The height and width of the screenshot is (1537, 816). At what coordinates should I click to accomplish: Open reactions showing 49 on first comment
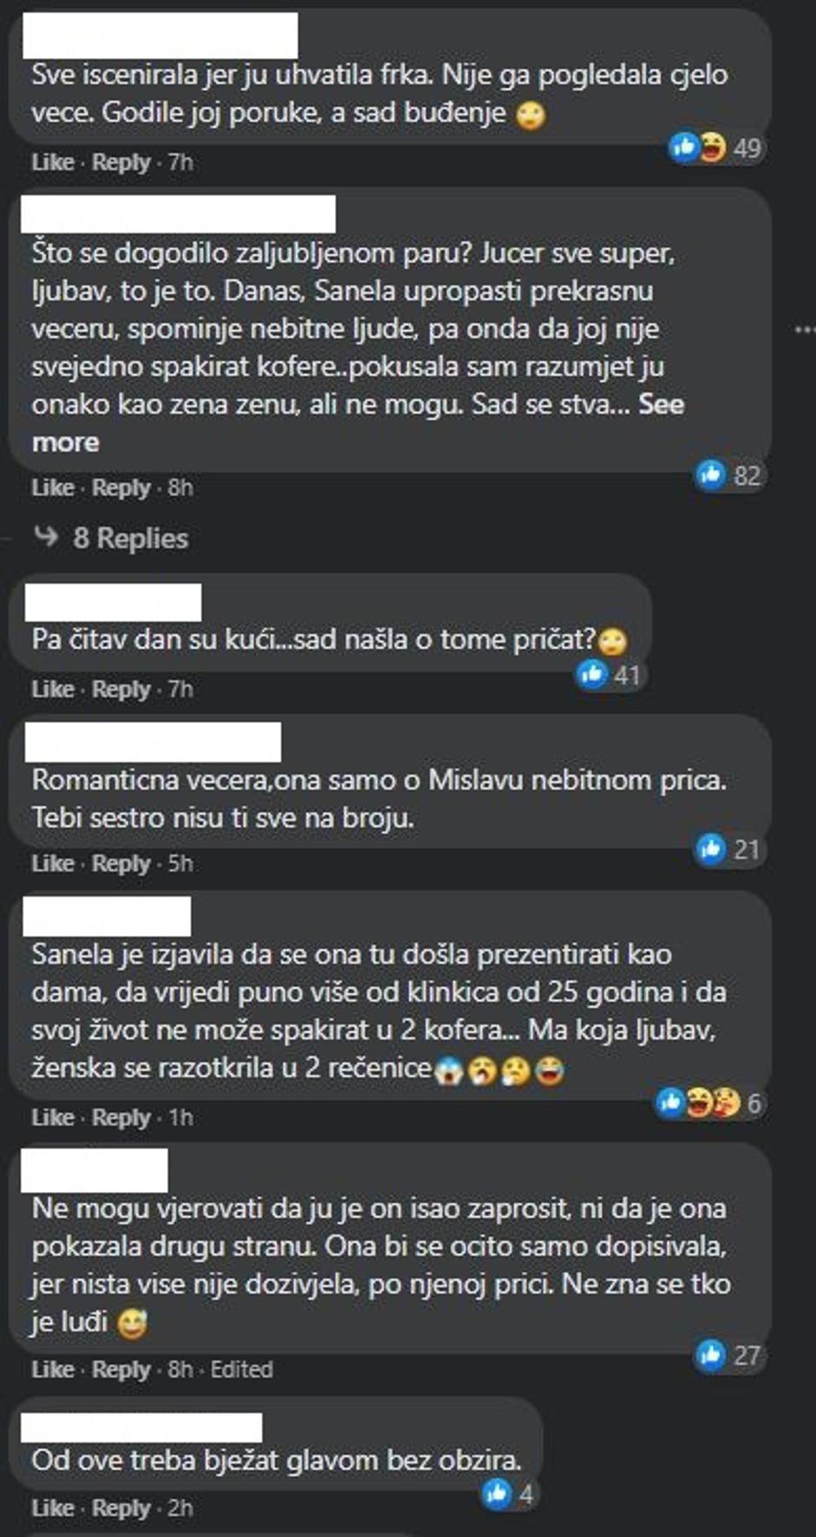pos(717,148)
